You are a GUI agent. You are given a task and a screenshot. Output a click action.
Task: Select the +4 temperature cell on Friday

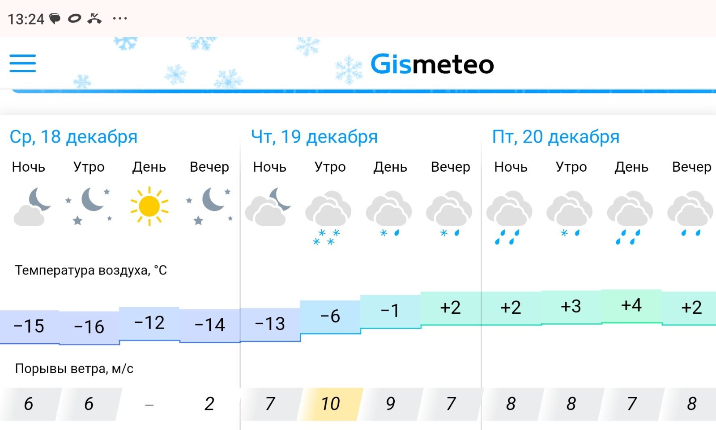click(631, 306)
